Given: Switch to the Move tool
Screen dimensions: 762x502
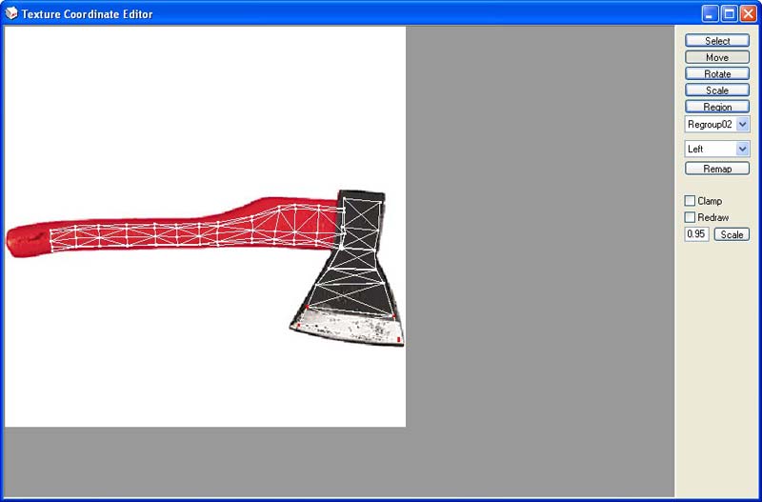Looking at the screenshot, I should click(x=717, y=57).
